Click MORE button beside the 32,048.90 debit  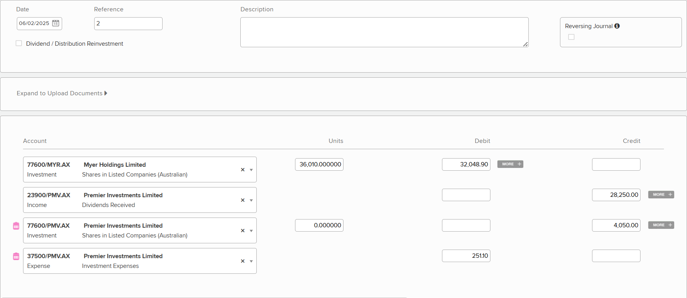coord(510,164)
